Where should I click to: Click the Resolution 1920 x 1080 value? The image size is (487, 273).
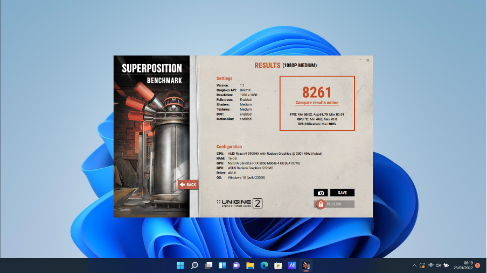coord(248,95)
